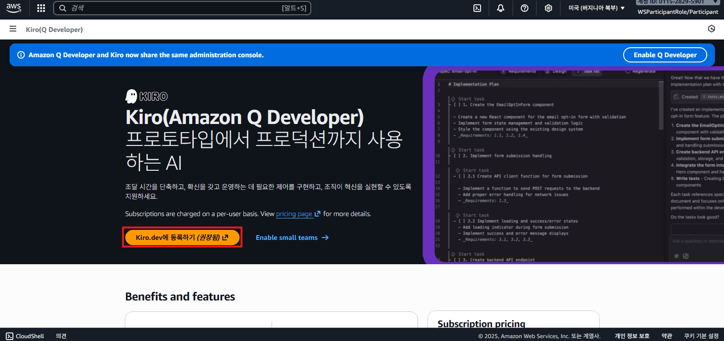This screenshot has width=724, height=341.
Task: Open the help question mark icon
Action: [525, 8]
